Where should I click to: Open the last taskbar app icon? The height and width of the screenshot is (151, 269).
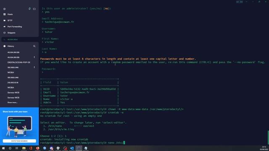pos(86,148)
